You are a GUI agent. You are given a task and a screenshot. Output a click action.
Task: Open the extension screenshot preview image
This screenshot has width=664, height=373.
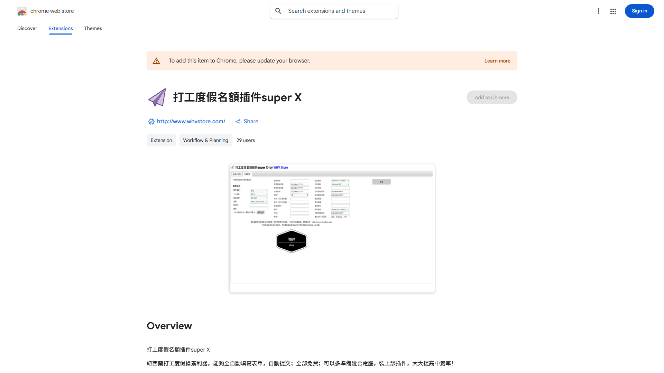click(332, 228)
